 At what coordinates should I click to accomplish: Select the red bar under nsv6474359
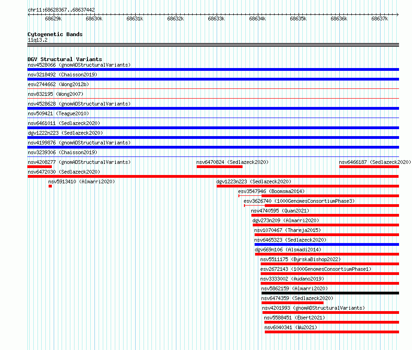tap(293, 303)
